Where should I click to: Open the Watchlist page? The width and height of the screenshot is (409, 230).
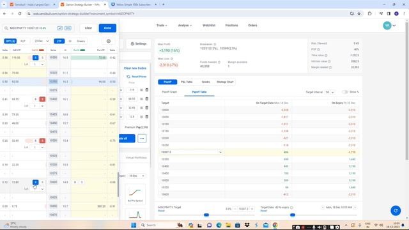(x=209, y=26)
